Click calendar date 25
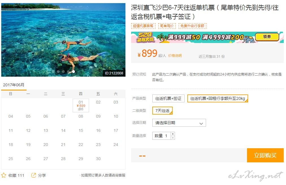This screenshot has width=286, height=185. coord(11,159)
